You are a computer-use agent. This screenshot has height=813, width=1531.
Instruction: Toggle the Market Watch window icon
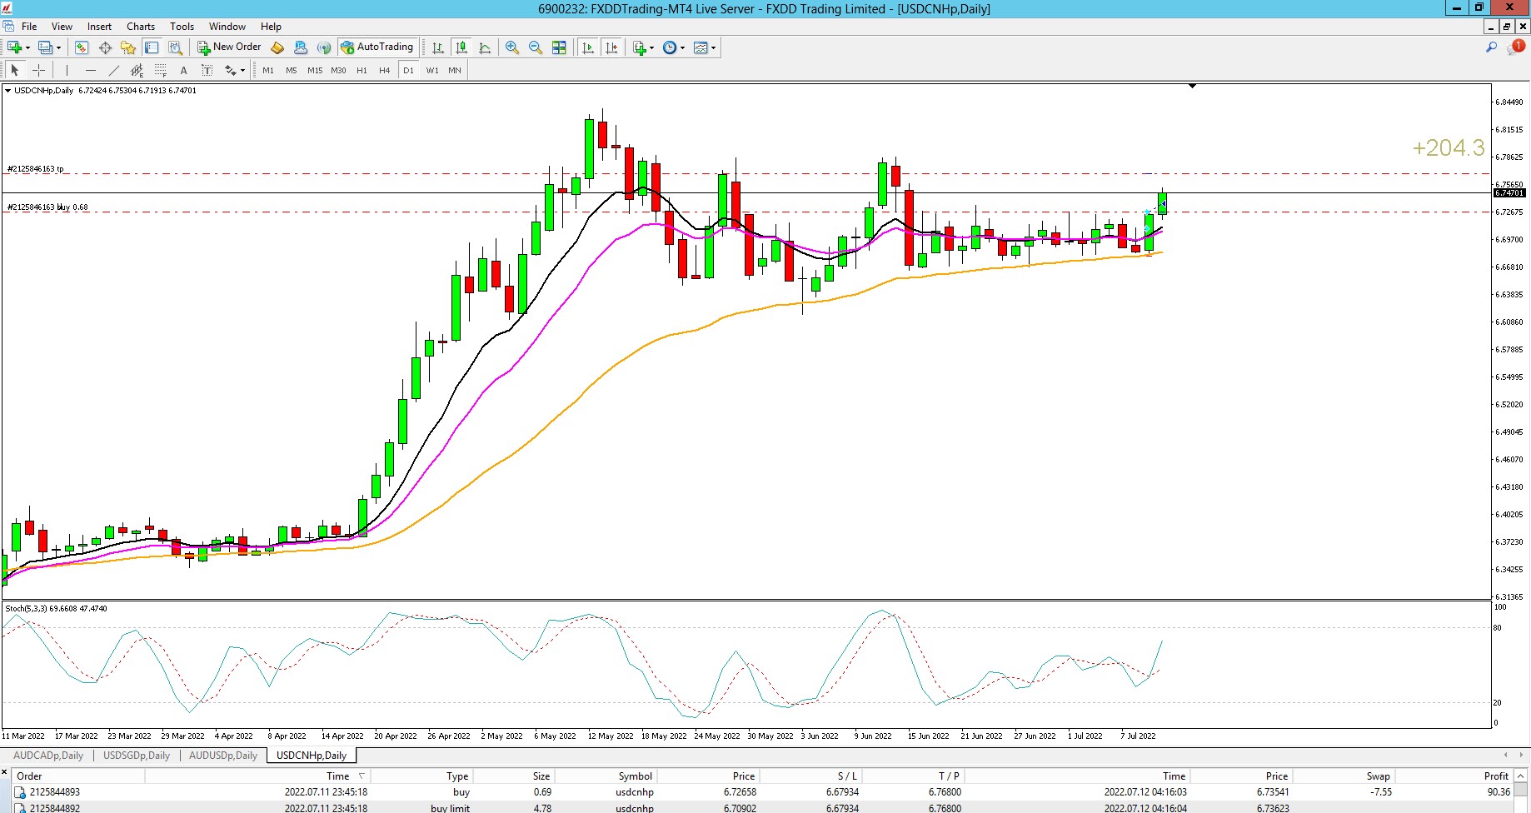tap(82, 47)
